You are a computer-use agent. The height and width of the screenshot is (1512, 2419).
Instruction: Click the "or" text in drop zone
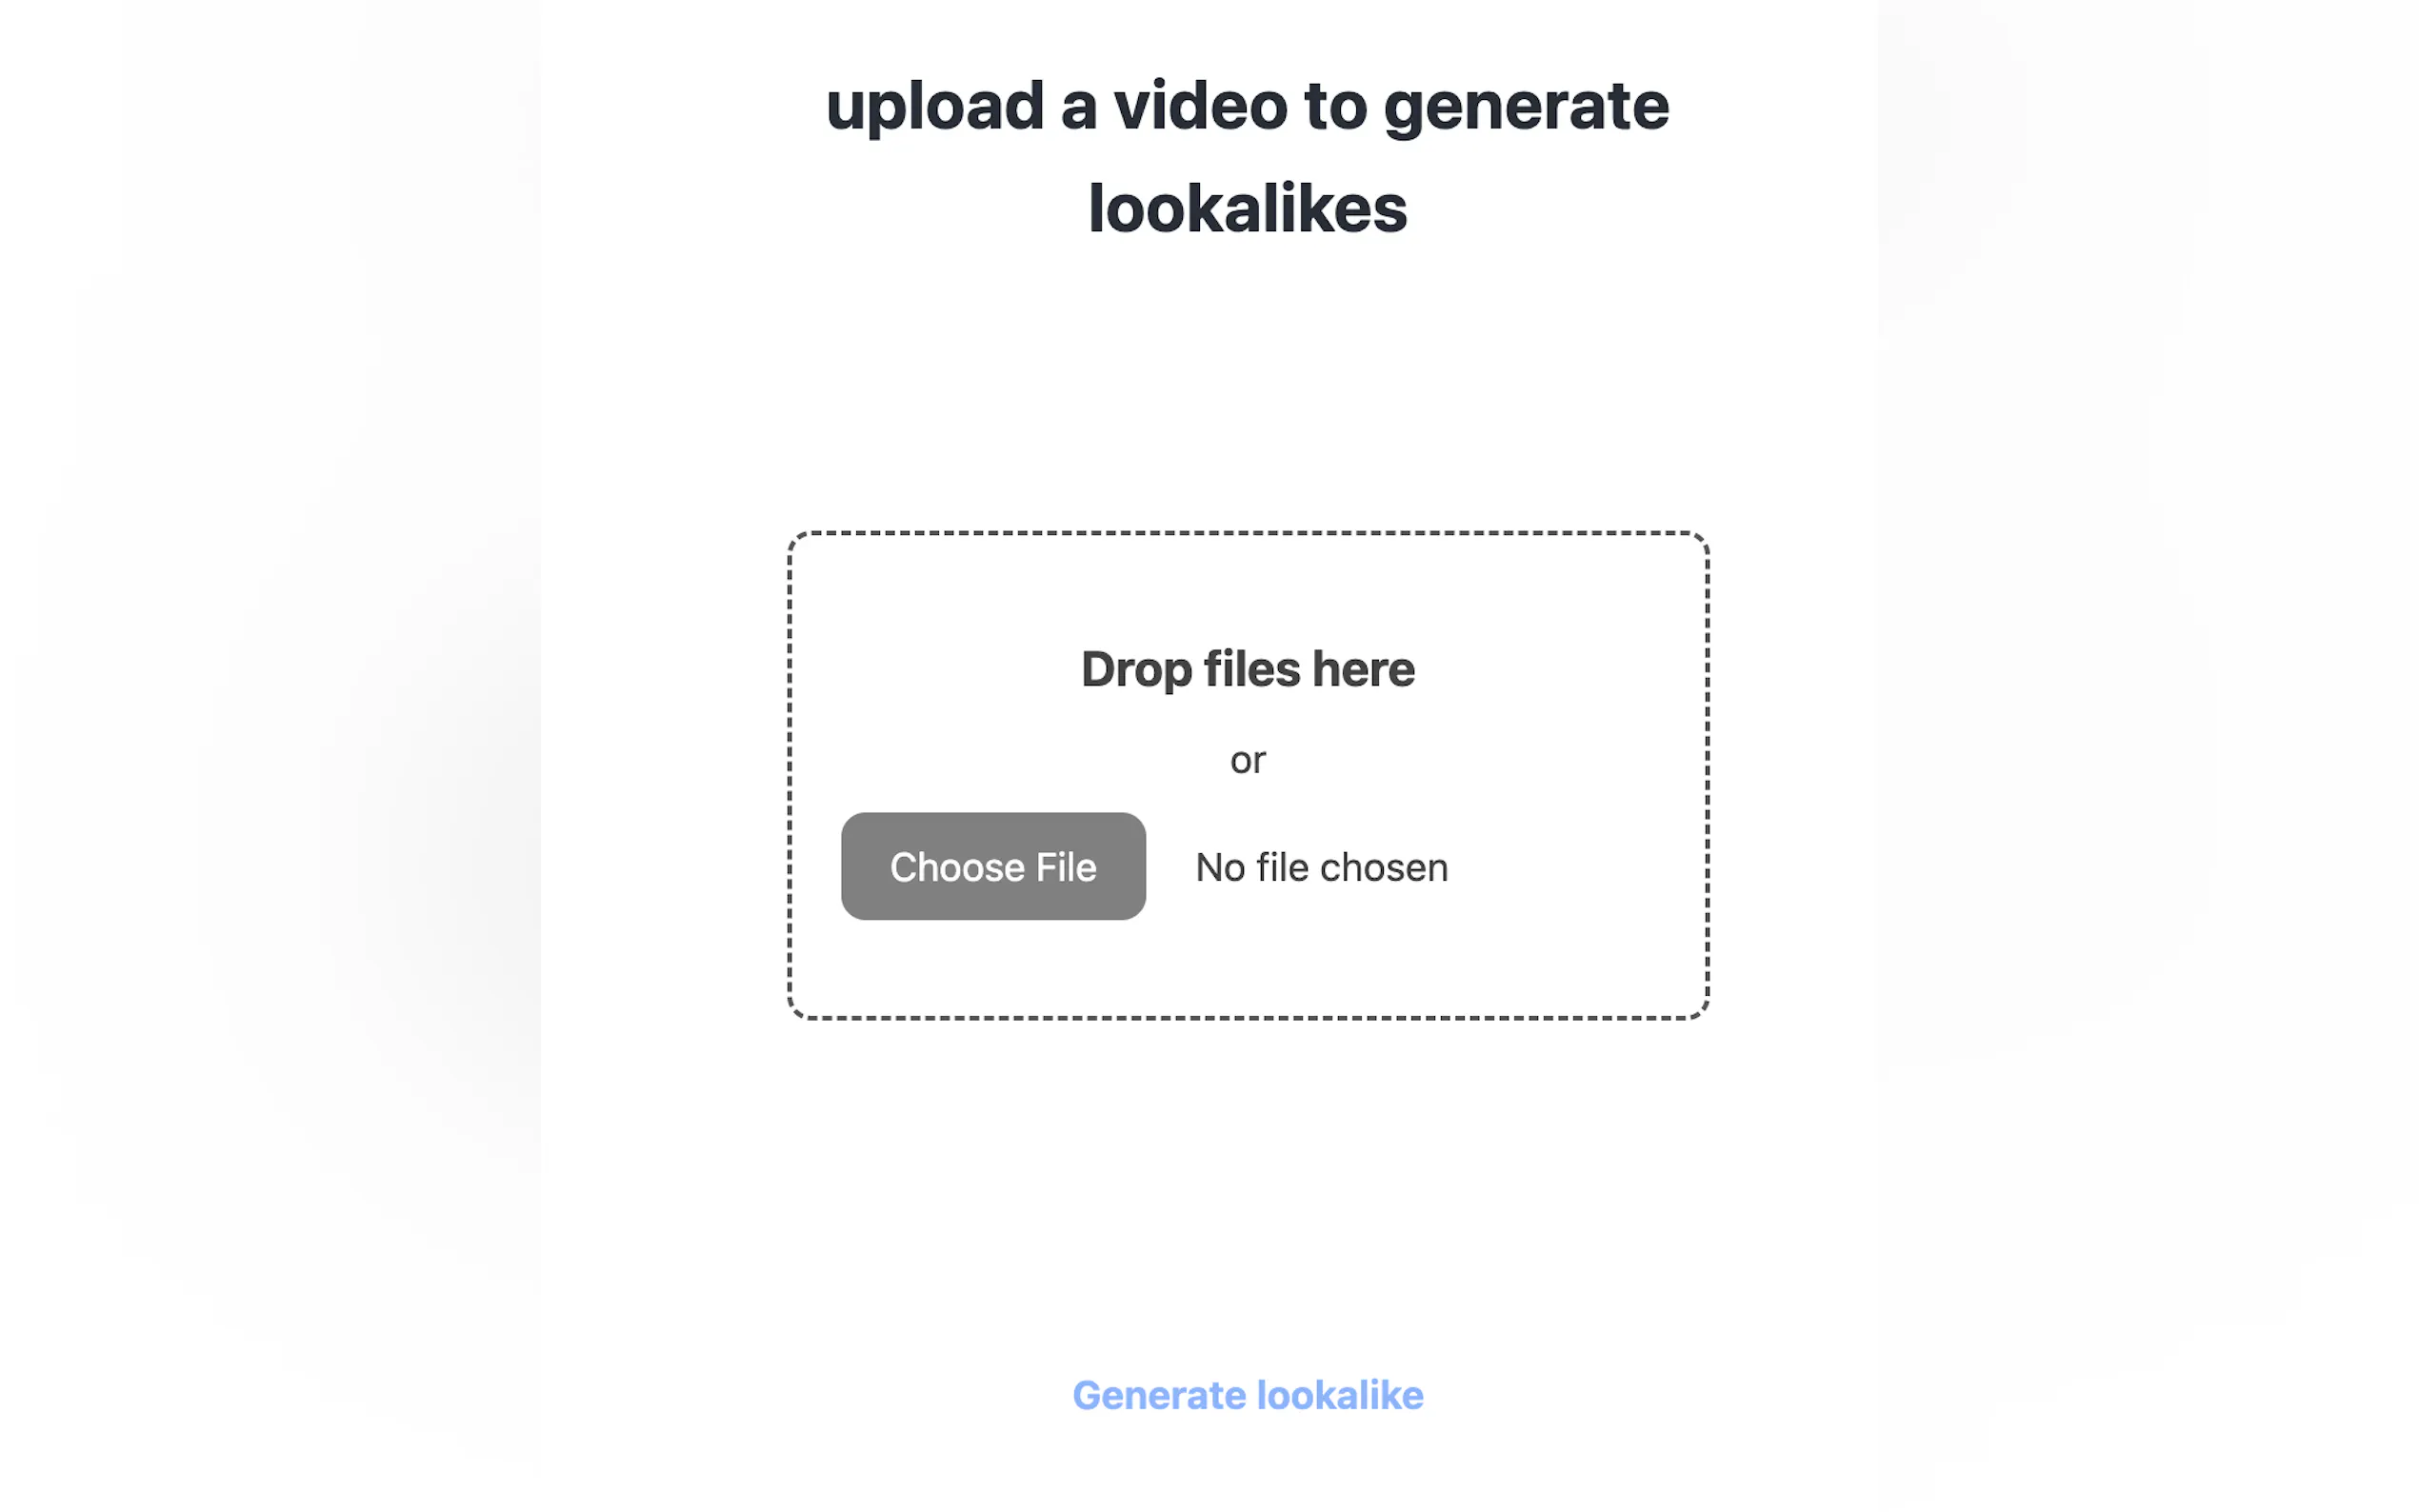point(1247,760)
